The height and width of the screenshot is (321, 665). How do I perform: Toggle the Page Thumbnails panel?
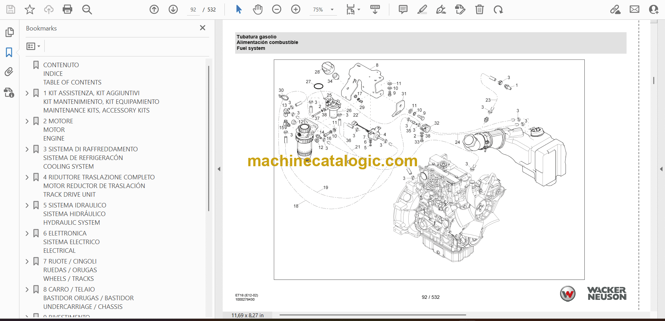[9, 32]
